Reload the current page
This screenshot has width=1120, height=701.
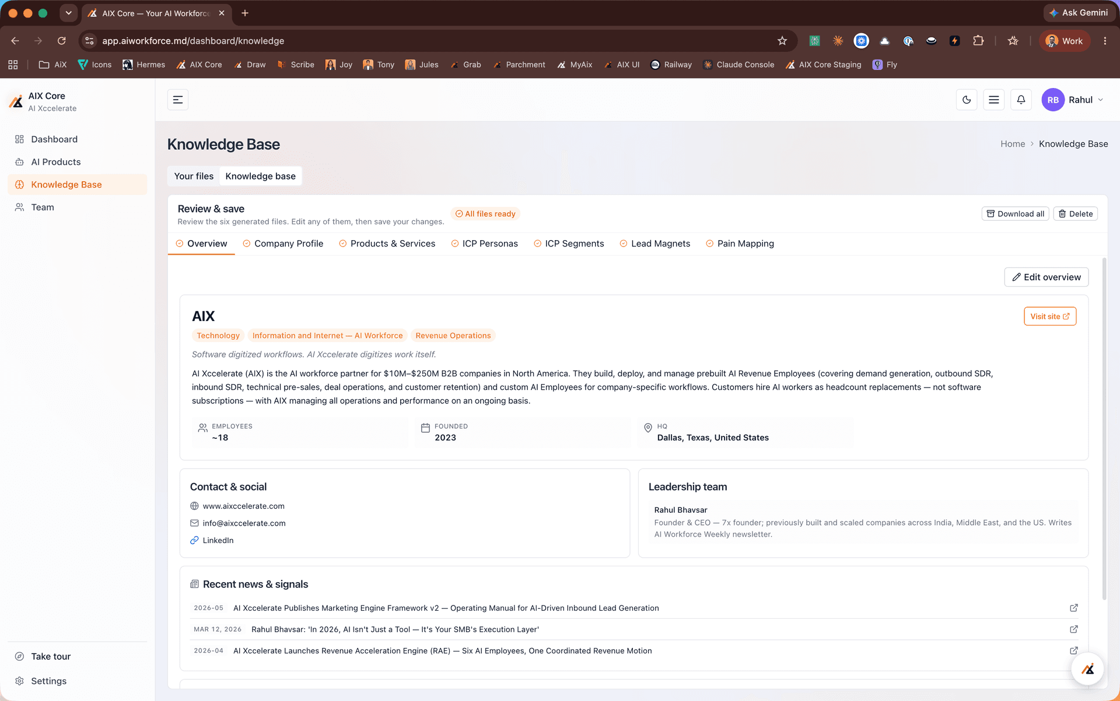pos(61,41)
